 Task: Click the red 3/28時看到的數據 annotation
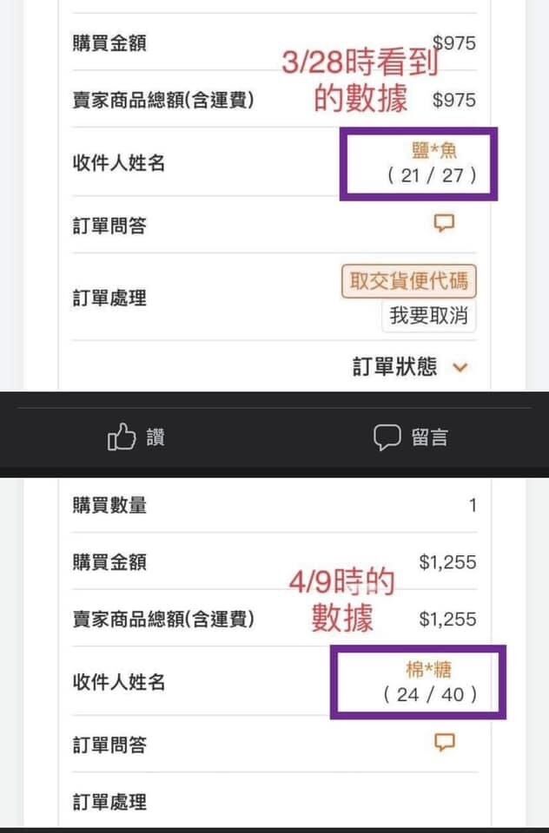tap(360, 80)
